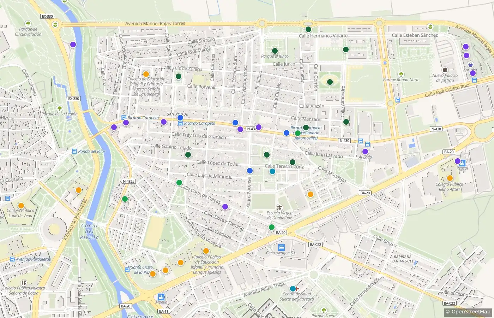
Task: Click the Parque Ronda Norte tree icon
Action: click(x=401, y=74)
